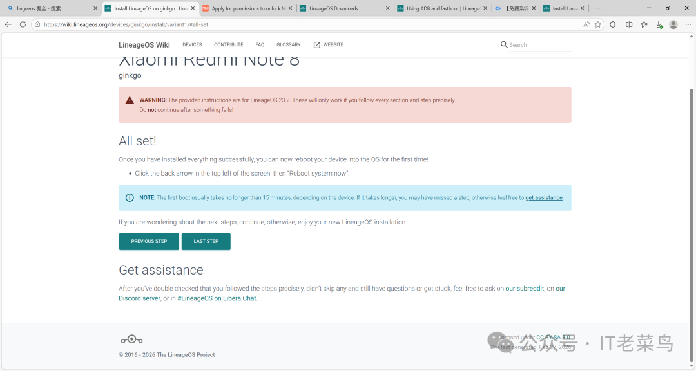Open the our Discord server link
Image resolution: width=696 pixels, height=371 pixels.
342,294
